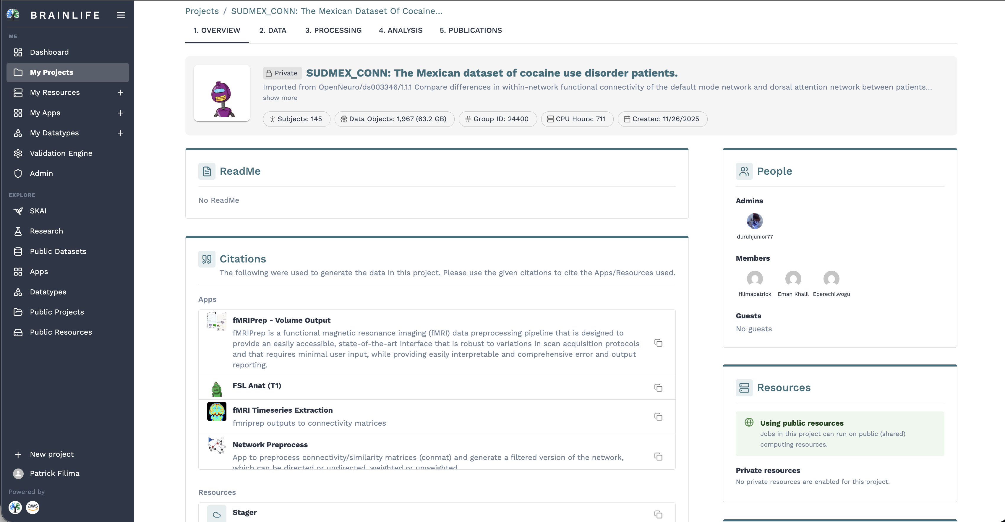
Task: Open the Dashboard page
Action: (x=67, y=52)
